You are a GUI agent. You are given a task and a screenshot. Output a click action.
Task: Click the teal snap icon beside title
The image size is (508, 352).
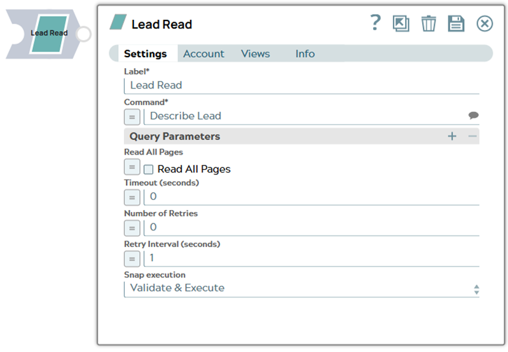tap(118, 22)
